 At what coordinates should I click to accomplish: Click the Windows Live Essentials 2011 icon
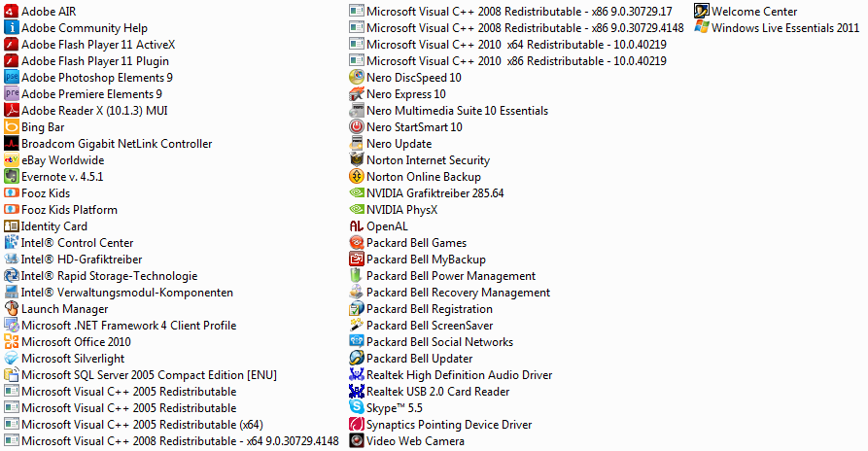point(702,27)
